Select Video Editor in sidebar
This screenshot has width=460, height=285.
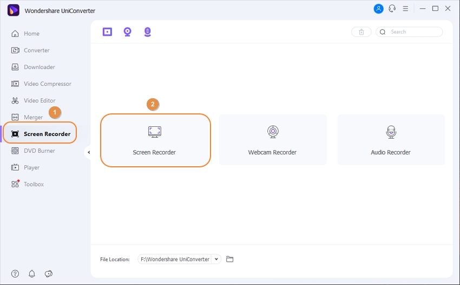[x=33, y=100]
